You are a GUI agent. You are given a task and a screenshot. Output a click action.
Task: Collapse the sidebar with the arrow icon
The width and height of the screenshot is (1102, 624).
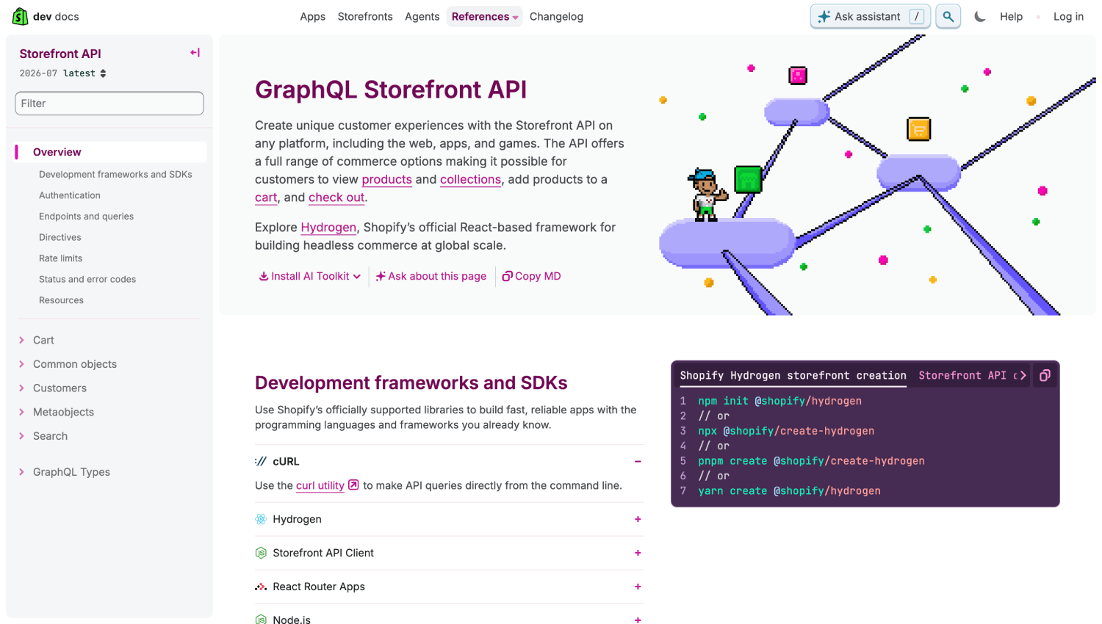[x=195, y=53]
